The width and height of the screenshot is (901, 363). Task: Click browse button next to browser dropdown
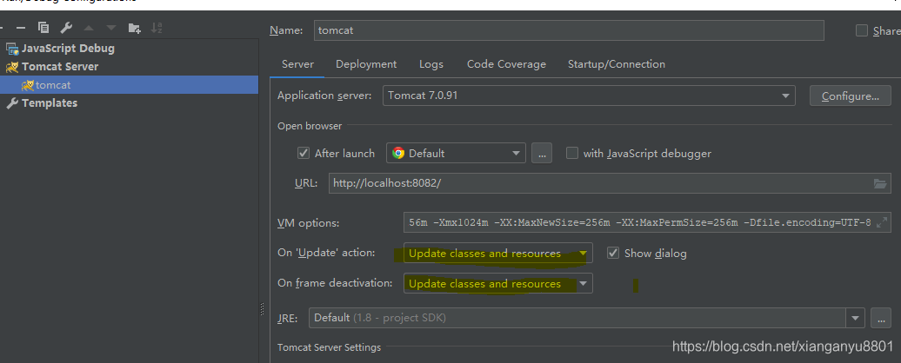coord(542,153)
